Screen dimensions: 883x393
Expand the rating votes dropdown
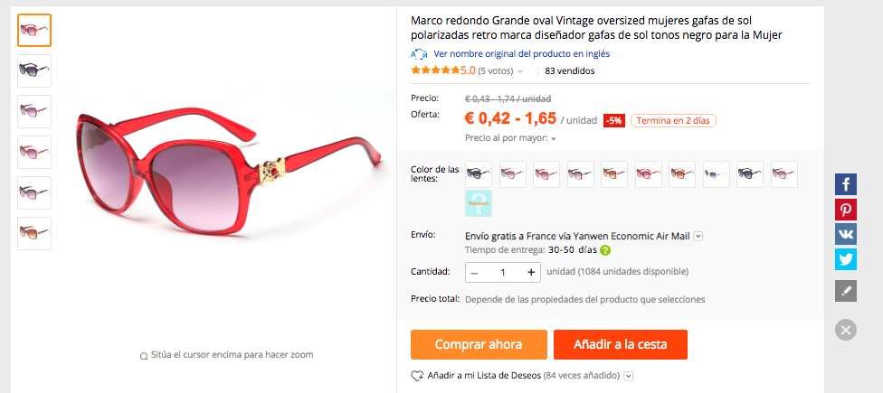coord(520,71)
